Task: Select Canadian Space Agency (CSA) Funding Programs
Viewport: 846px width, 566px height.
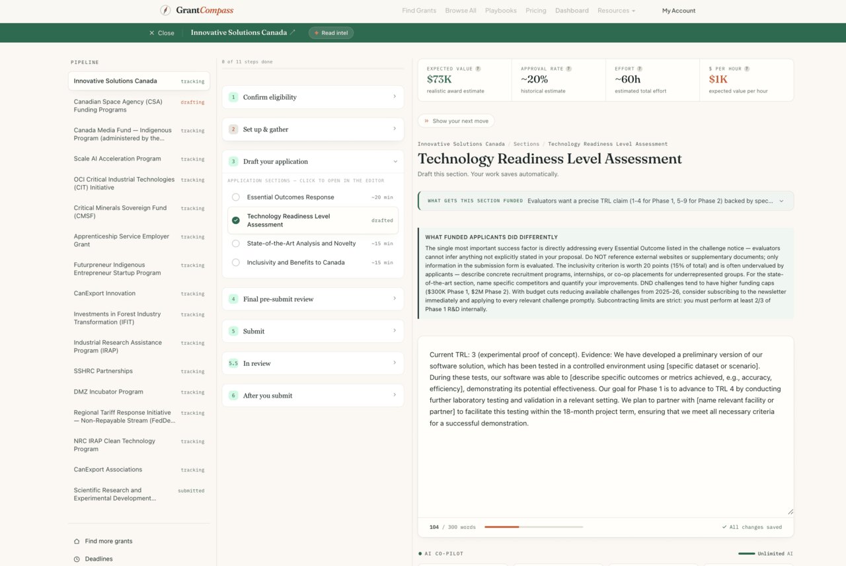Action: [139, 106]
